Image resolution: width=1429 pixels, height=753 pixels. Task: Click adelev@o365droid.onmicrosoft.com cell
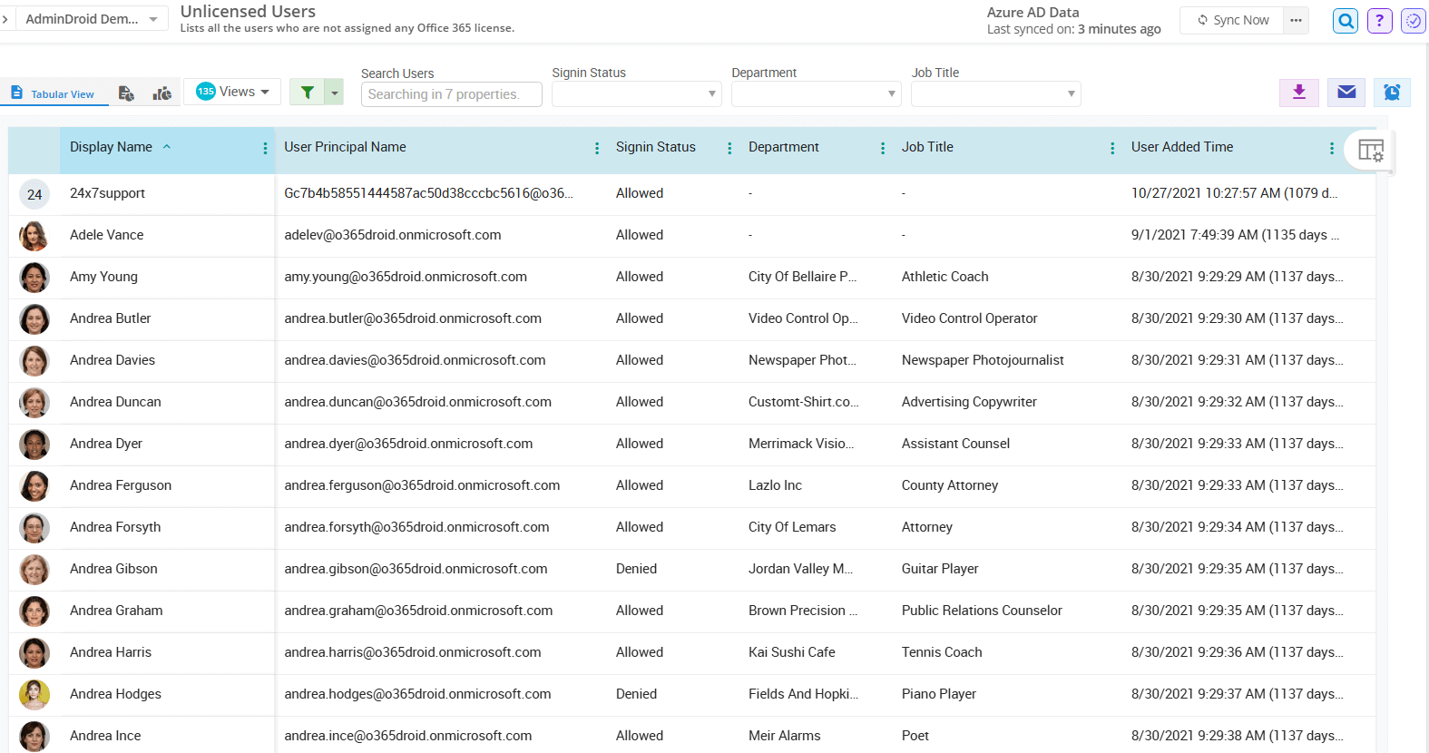tap(392, 235)
